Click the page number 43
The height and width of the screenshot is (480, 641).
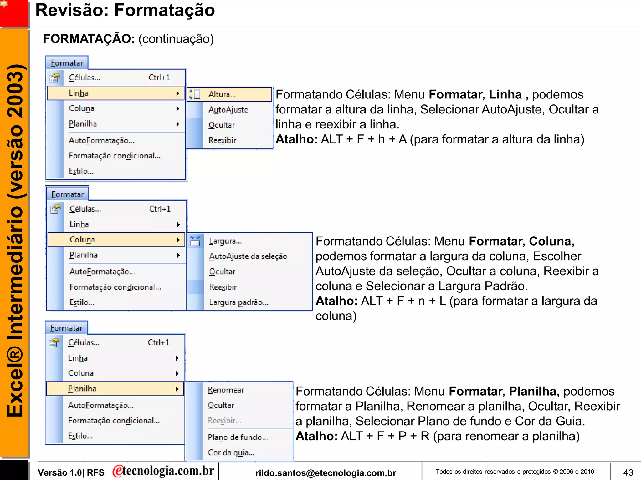pos(628,472)
